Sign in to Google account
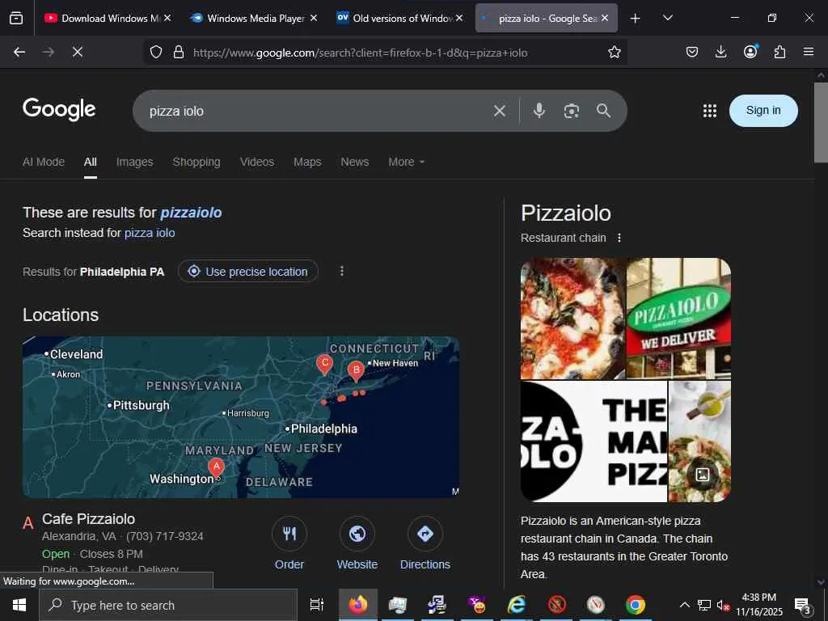828x621 pixels. pyautogui.click(x=763, y=110)
